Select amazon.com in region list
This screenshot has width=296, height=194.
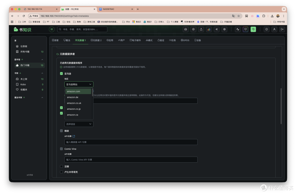78,91
